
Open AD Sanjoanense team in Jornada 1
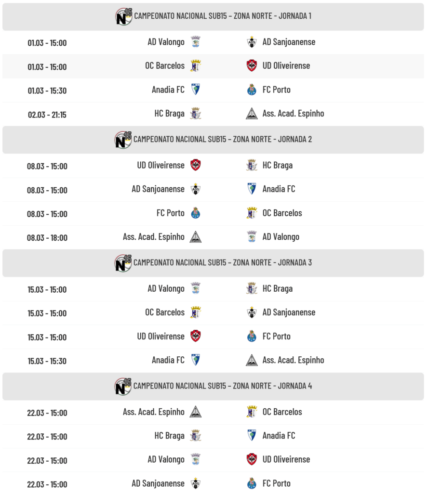(x=289, y=42)
